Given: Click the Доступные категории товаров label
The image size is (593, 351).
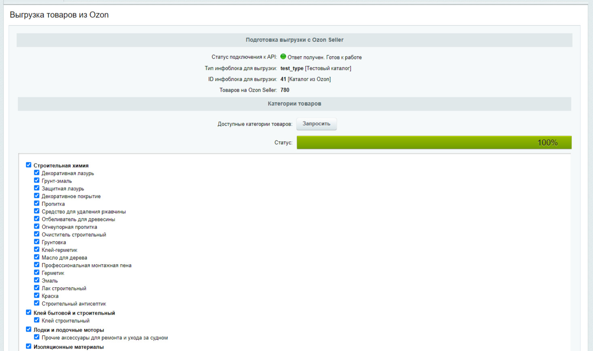Looking at the screenshot, I should point(255,124).
